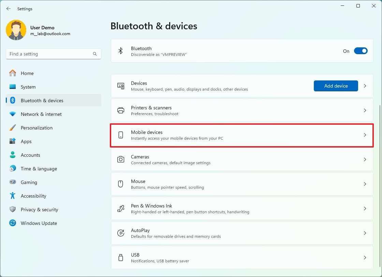Screen dimensions: 382x277
Task: Open Cameras page with right chevron
Action: coord(365,159)
